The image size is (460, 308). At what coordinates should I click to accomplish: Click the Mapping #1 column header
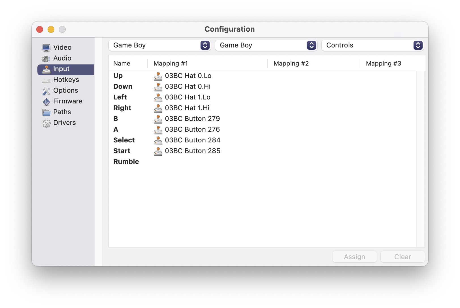(208, 63)
